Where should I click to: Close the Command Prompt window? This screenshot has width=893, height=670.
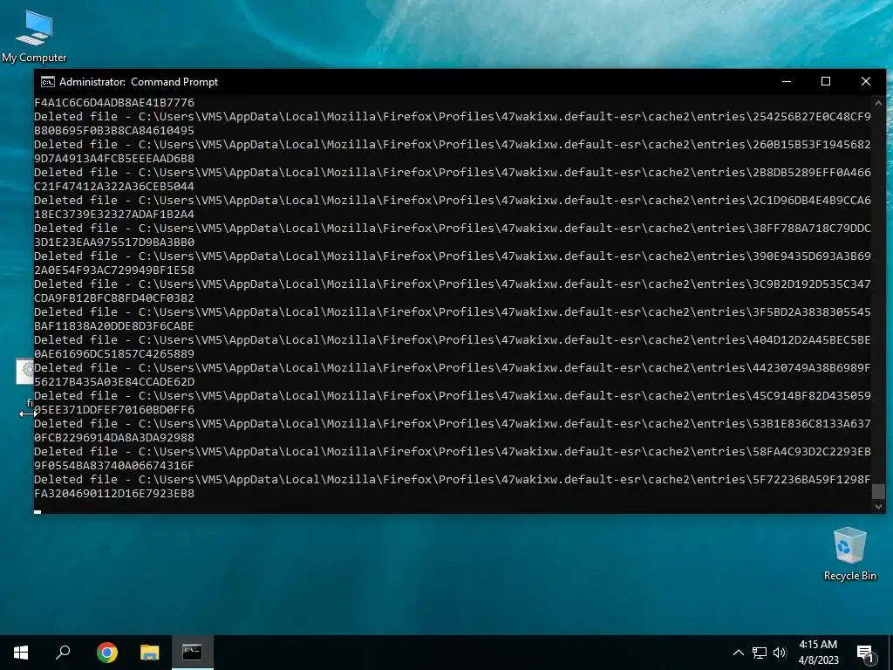tap(866, 81)
